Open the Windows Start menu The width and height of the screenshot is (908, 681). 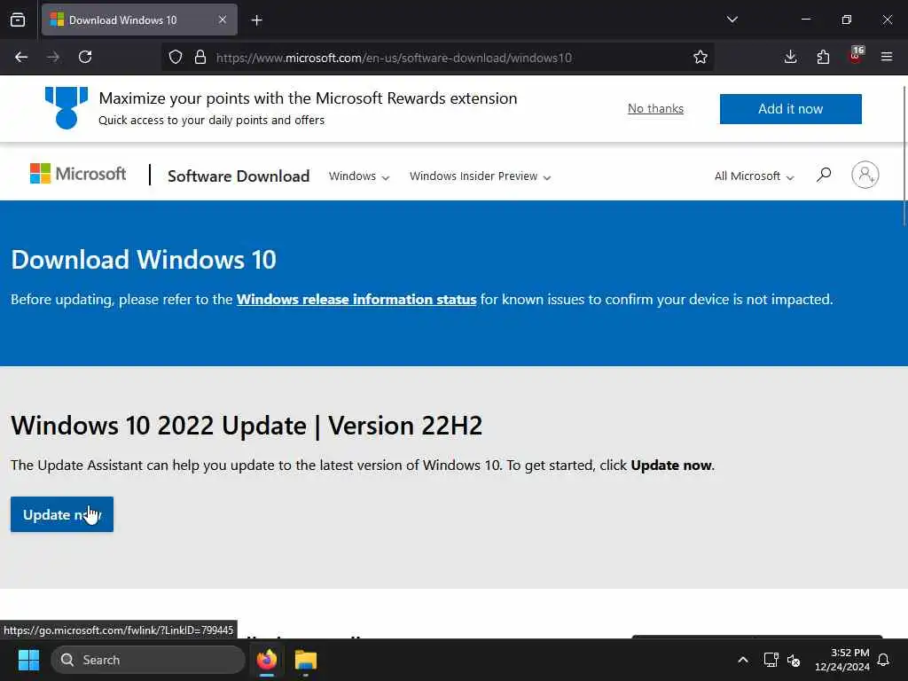pyautogui.click(x=28, y=660)
